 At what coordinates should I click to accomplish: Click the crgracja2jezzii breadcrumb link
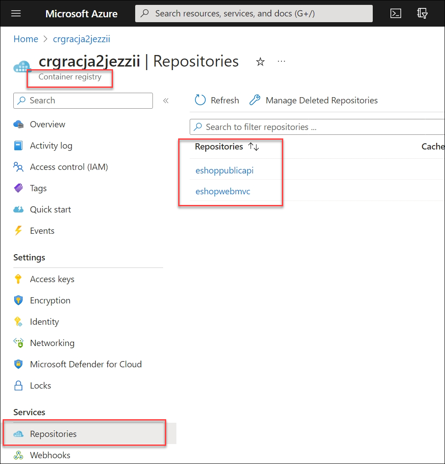(x=82, y=39)
